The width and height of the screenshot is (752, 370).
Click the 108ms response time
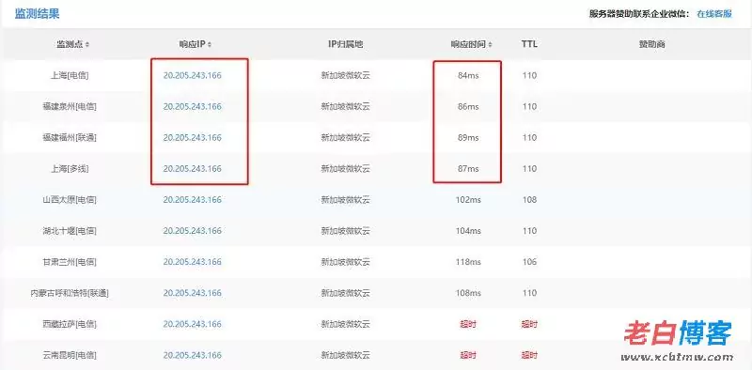coord(468,293)
